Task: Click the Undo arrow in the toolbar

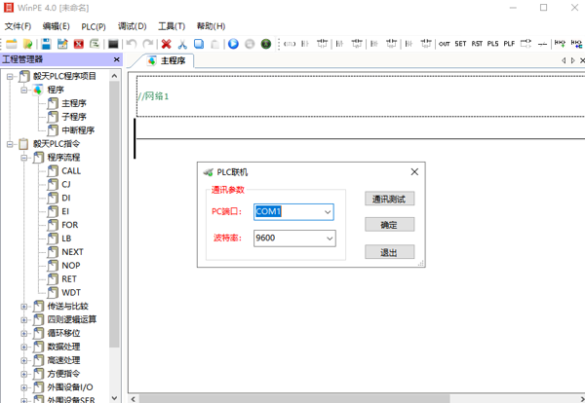Action: (132, 44)
